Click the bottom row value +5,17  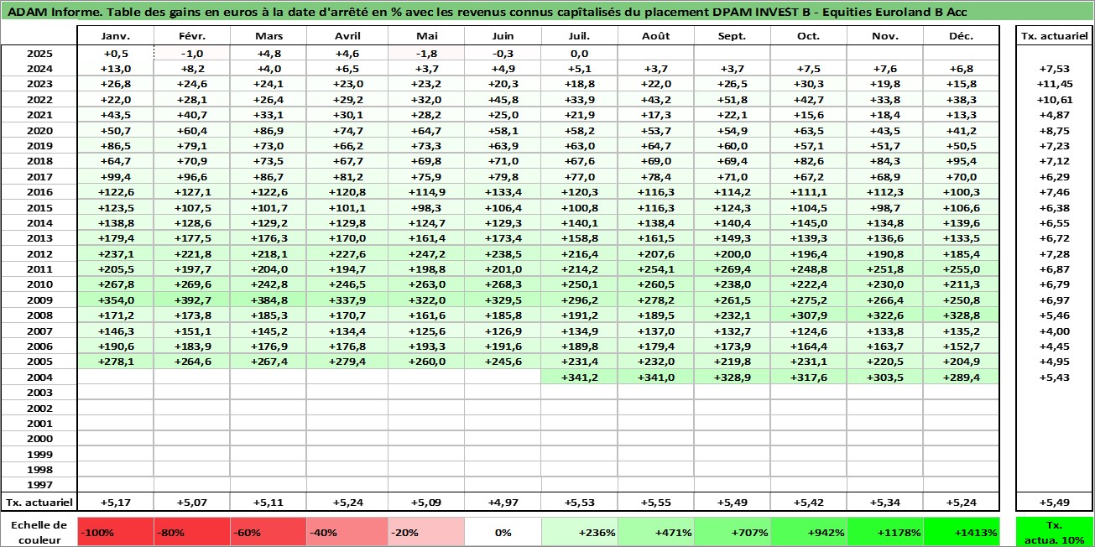pos(115,502)
